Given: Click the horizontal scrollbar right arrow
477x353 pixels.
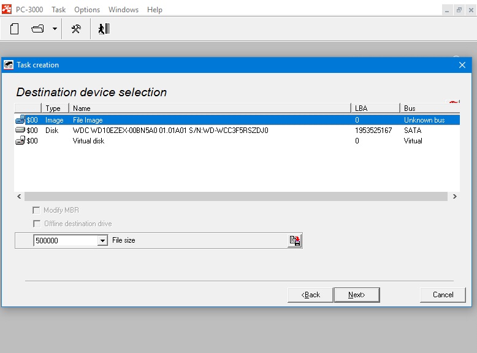Looking at the screenshot, I should click(454, 197).
